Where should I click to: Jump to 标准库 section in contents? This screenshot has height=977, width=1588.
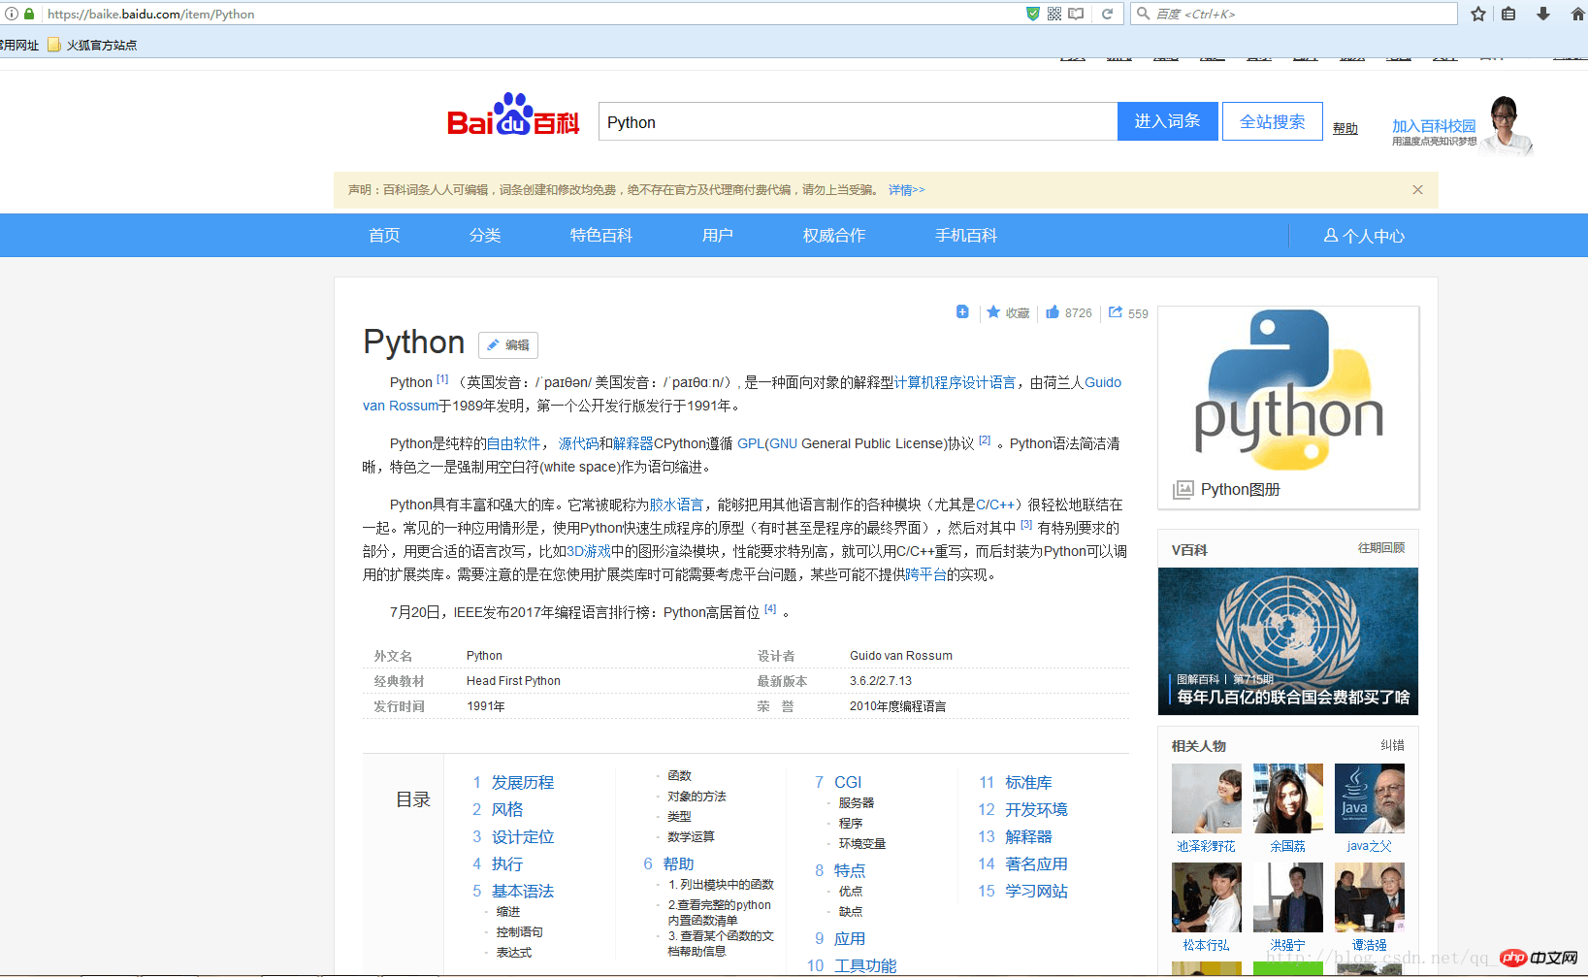1029,782
